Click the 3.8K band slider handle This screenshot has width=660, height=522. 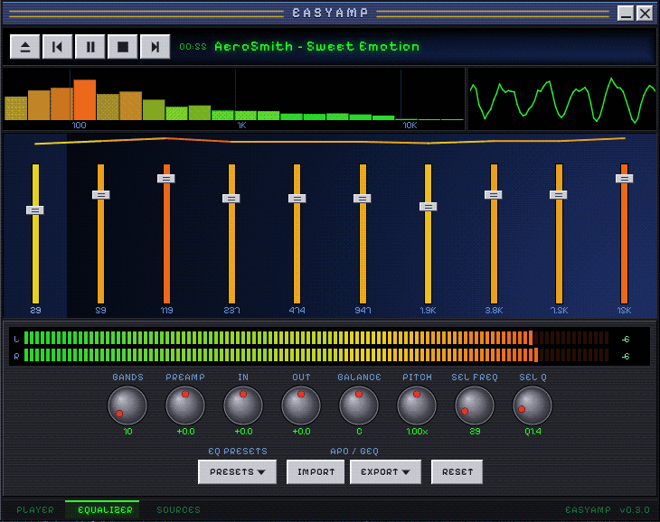pyautogui.click(x=493, y=194)
